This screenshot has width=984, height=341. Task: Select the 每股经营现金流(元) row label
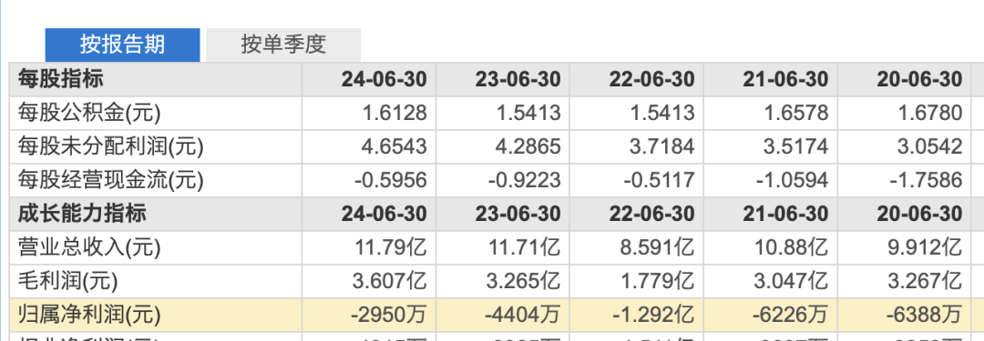(x=111, y=181)
